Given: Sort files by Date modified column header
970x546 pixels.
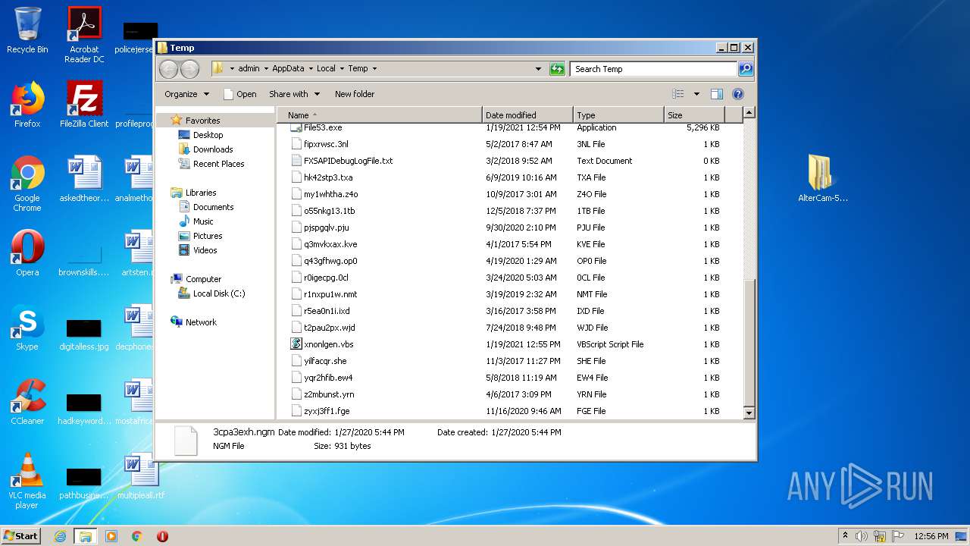Looking at the screenshot, I should click(x=527, y=115).
